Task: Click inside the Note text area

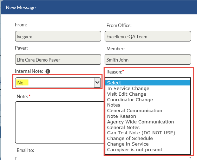Action: (60, 122)
